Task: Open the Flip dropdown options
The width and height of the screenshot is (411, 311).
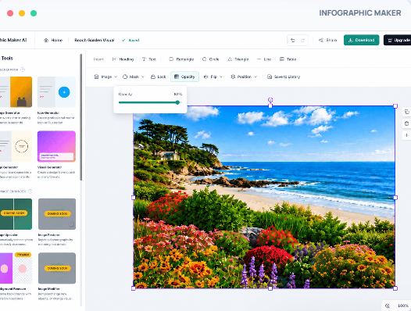Action: click(x=213, y=77)
